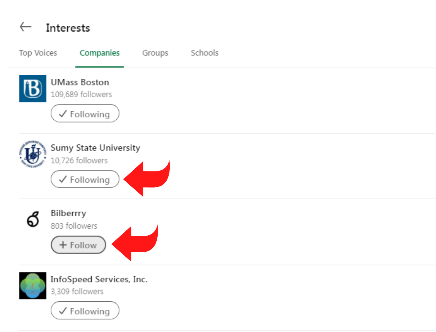Screen dimensions: 436x332
Task: Open the Sumy State University name link
Action: [96, 148]
